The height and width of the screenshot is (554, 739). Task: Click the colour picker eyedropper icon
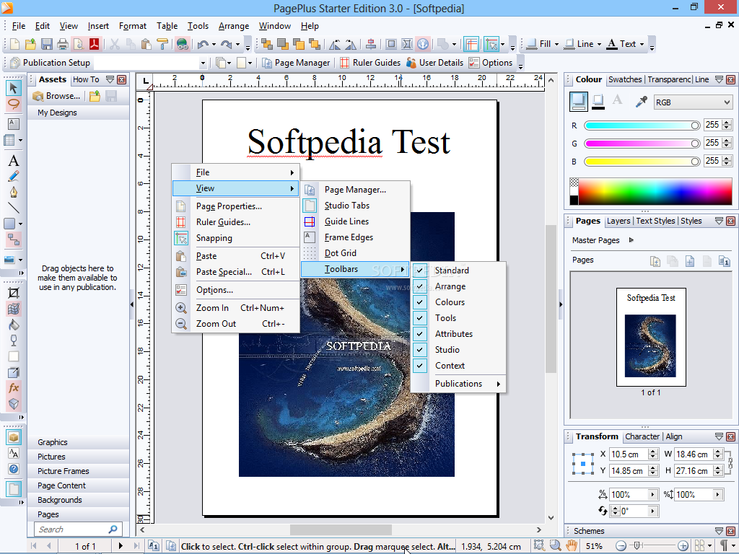click(641, 102)
